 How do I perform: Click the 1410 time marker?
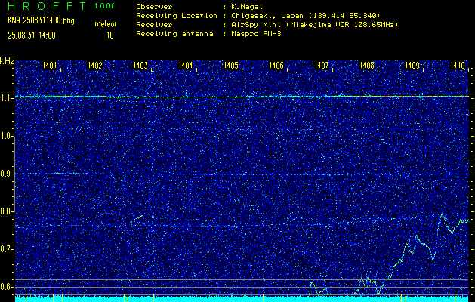pos(458,65)
